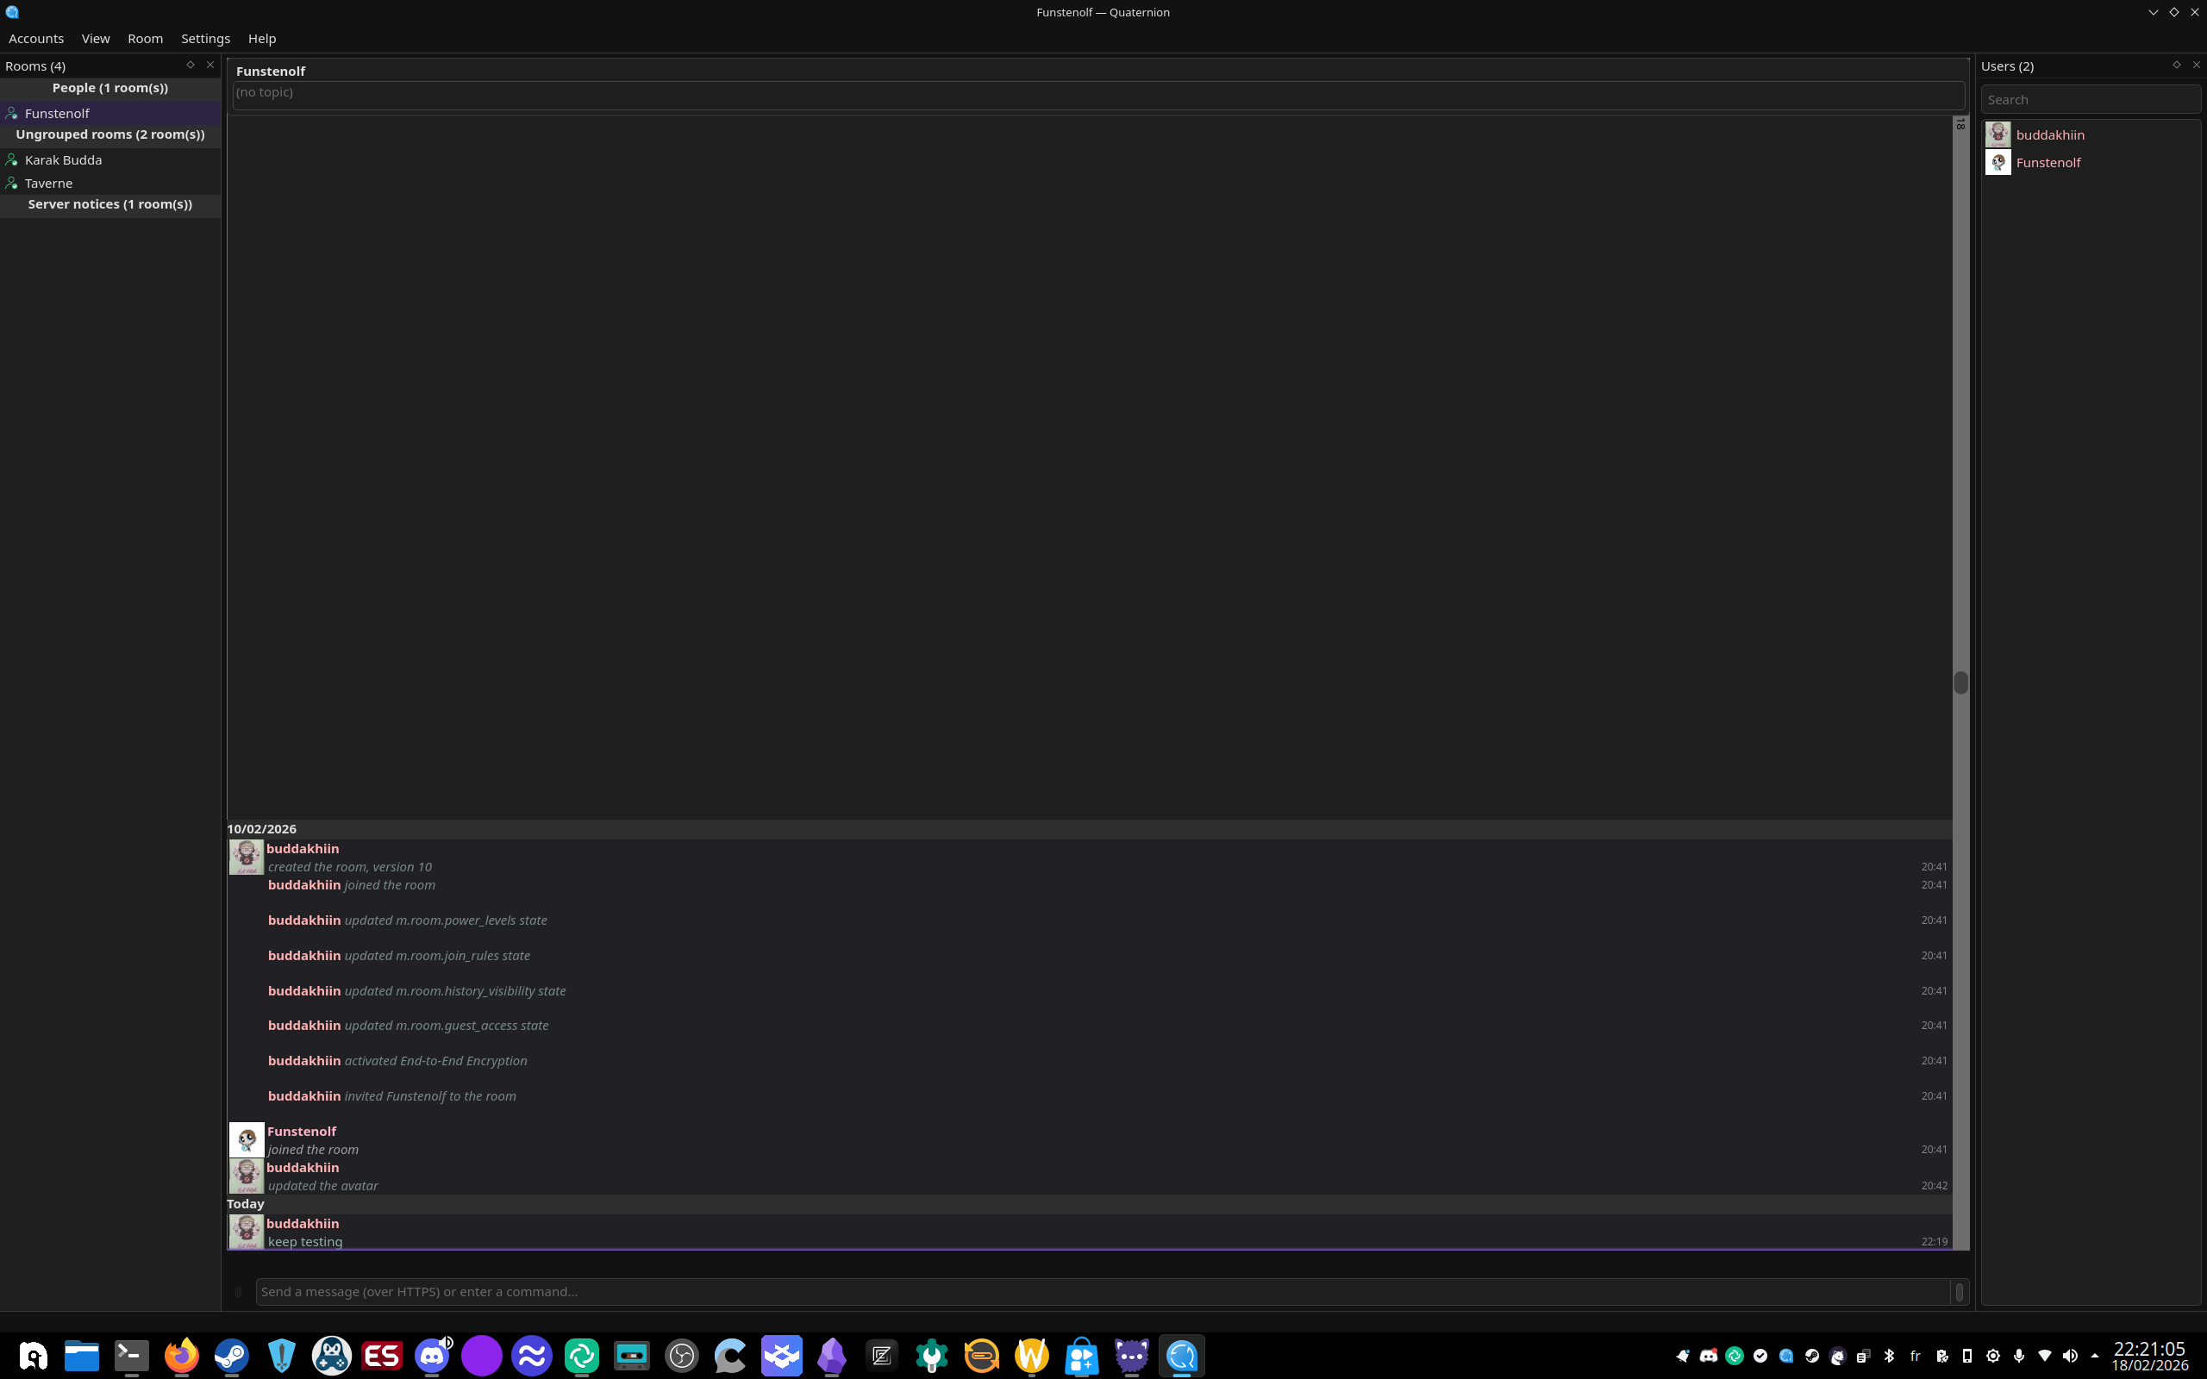
Task: Collapse the People room group
Action: 109,88
